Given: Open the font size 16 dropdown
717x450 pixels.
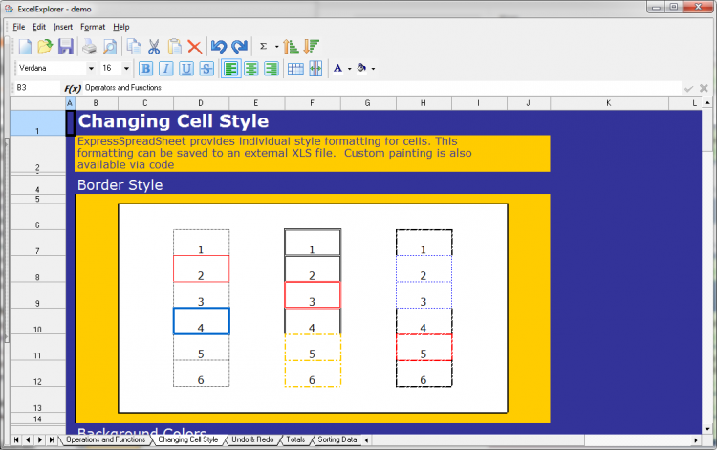Looking at the screenshot, I should (126, 68).
